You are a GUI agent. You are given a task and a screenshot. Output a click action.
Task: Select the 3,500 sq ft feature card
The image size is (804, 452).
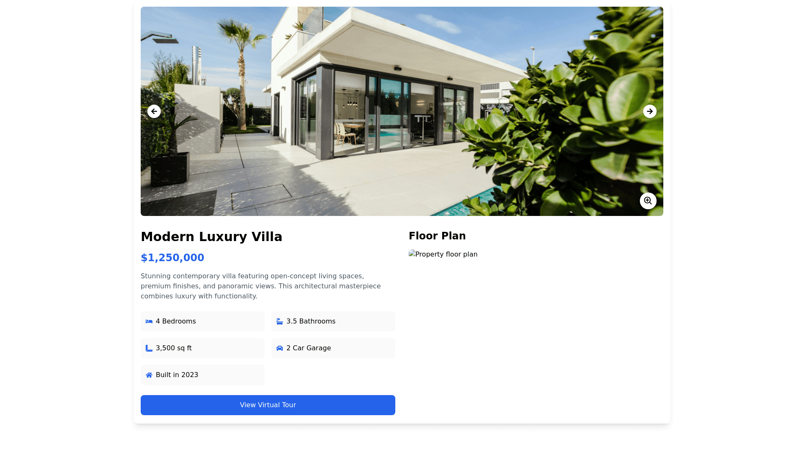click(203, 348)
